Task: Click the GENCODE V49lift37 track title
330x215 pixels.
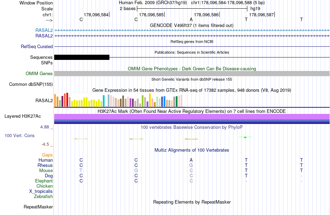Action: click(x=191, y=25)
